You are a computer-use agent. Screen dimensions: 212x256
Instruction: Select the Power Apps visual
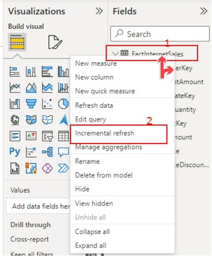pyautogui.click(x=47, y=168)
